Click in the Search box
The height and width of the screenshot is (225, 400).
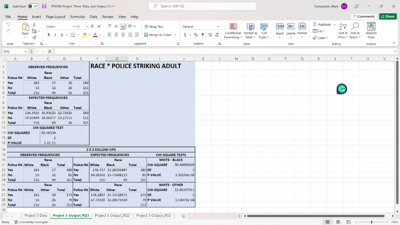point(202,6)
